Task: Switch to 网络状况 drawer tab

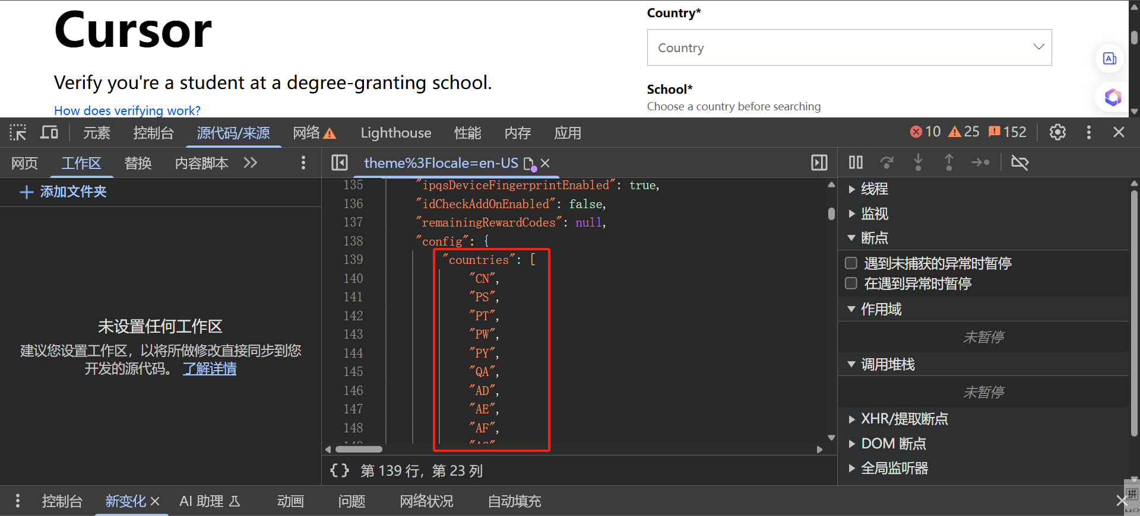Action: (426, 501)
